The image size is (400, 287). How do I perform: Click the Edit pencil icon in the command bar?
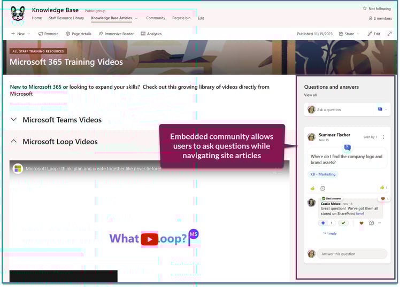coord(370,34)
